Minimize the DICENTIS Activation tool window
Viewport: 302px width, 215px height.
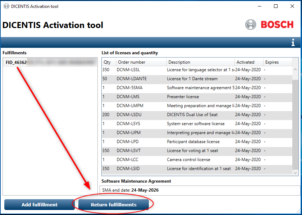pyautogui.click(x=260, y=6)
